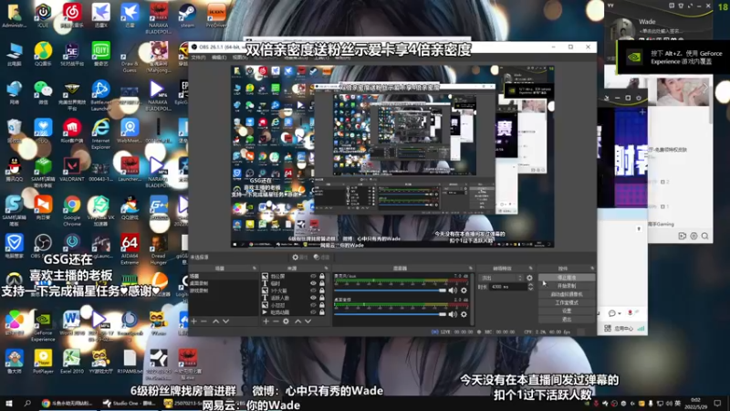730x411 pixels.
Task: Open OBS settings button in controls
Action: (567, 311)
